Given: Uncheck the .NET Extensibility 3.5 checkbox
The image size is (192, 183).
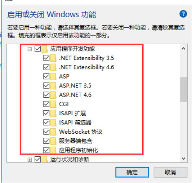Looking at the screenshot, I should pyautogui.click(x=46, y=58).
